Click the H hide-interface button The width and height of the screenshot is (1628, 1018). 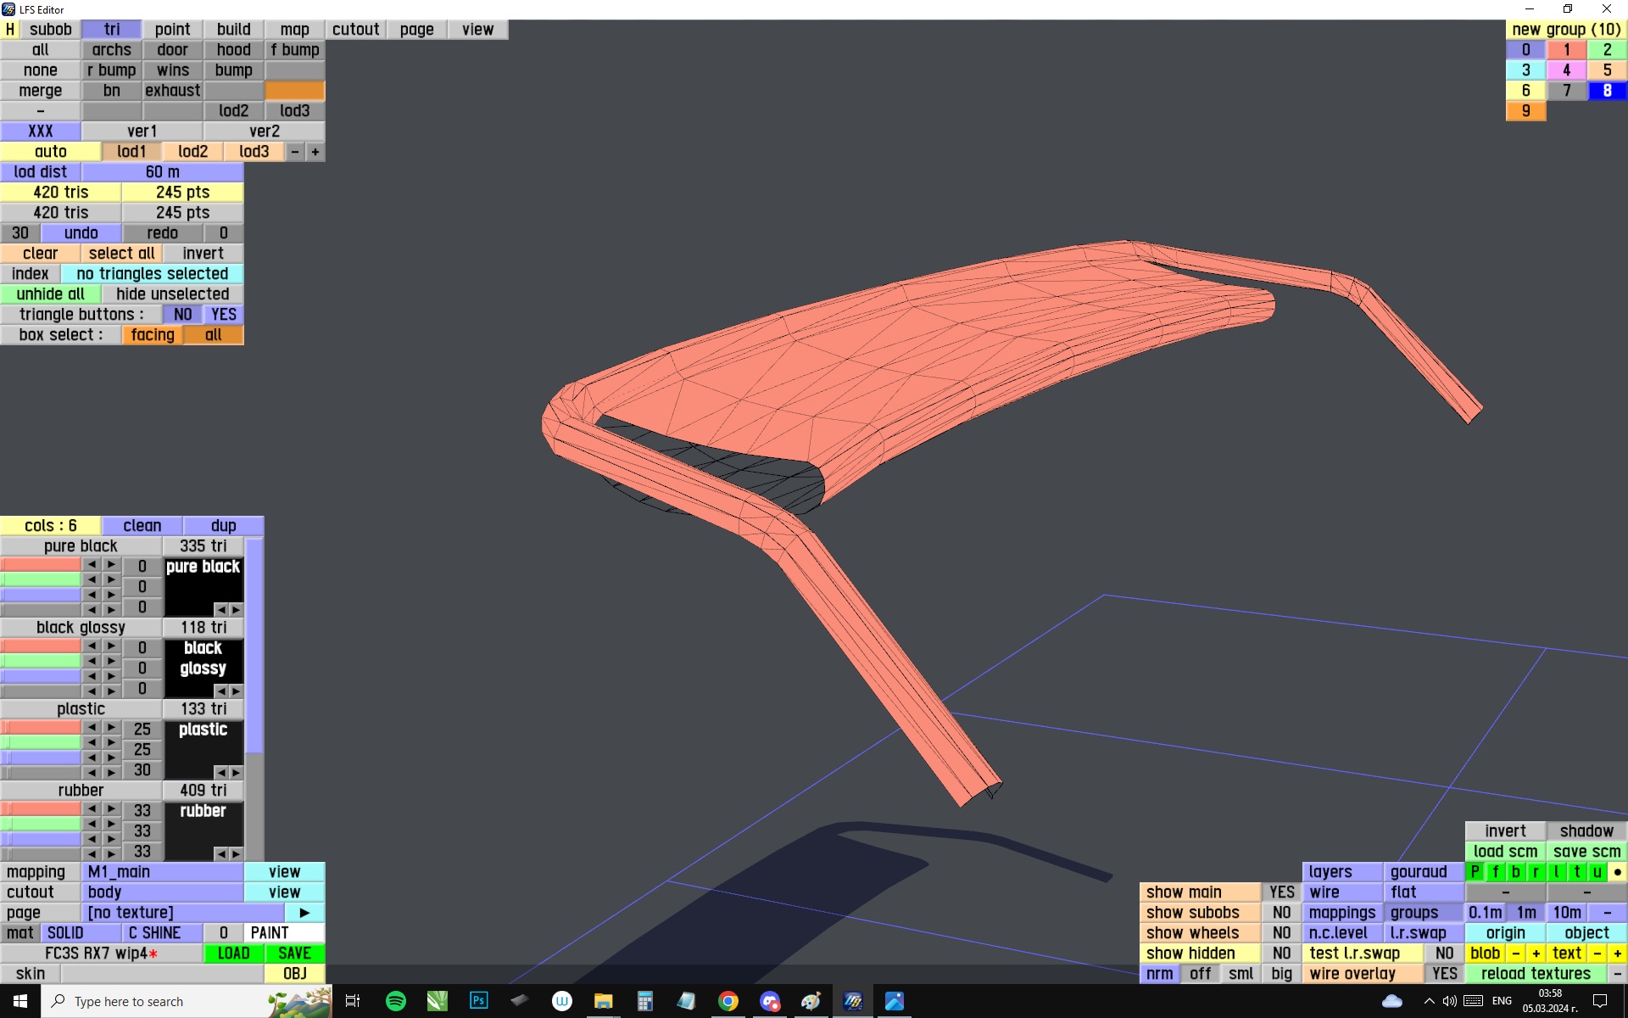(x=9, y=30)
